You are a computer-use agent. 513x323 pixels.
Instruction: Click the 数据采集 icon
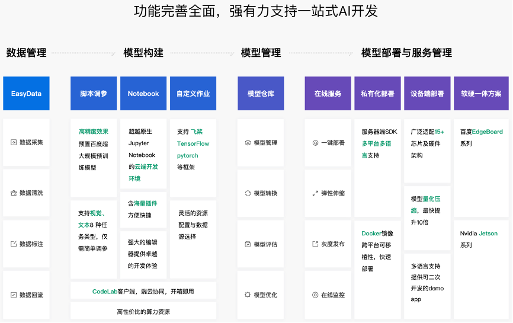pos(14,142)
